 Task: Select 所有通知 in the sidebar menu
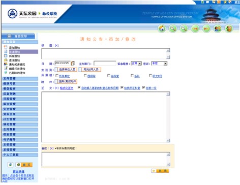pos(14,56)
